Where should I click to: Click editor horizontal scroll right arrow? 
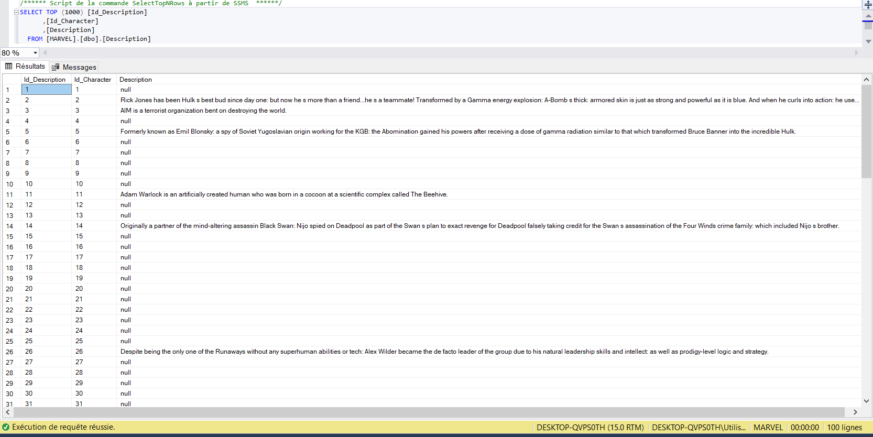point(857,53)
